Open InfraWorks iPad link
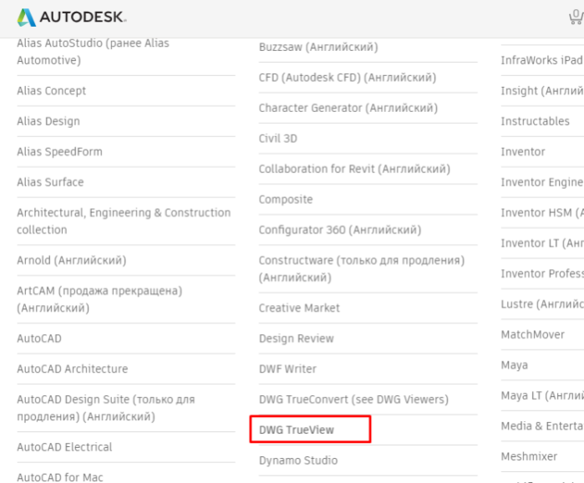This screenshot has height=483, width=584. coord(542,60)
